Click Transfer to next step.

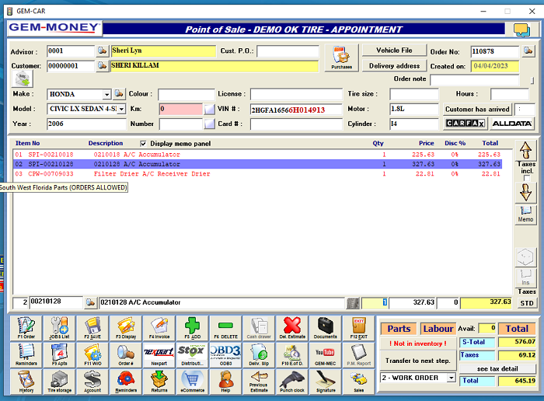point(418,361)
